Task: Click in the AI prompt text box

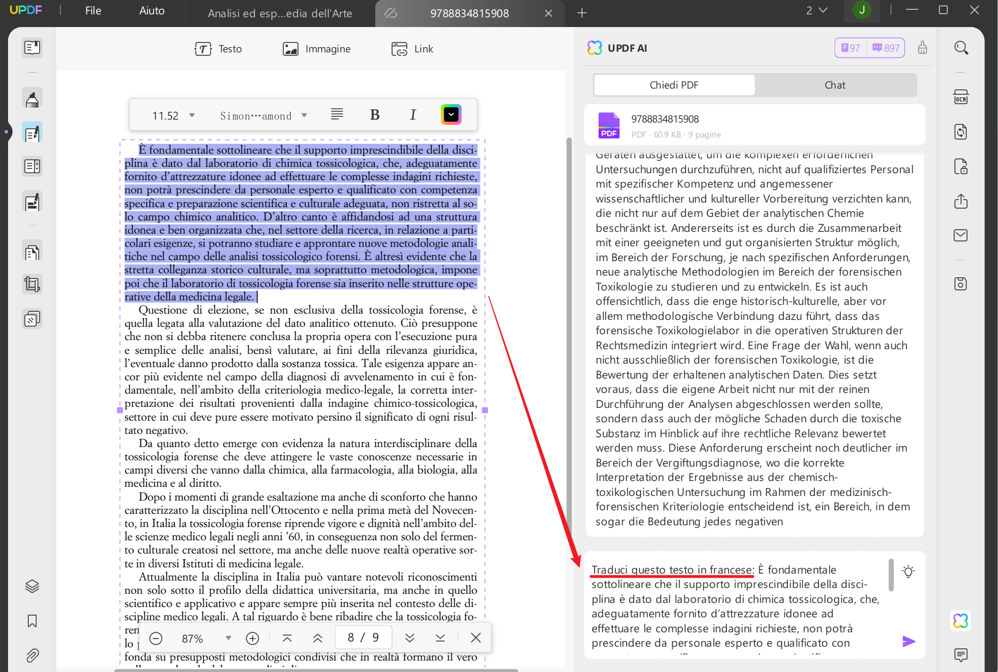Action: (x=737, y=606)
